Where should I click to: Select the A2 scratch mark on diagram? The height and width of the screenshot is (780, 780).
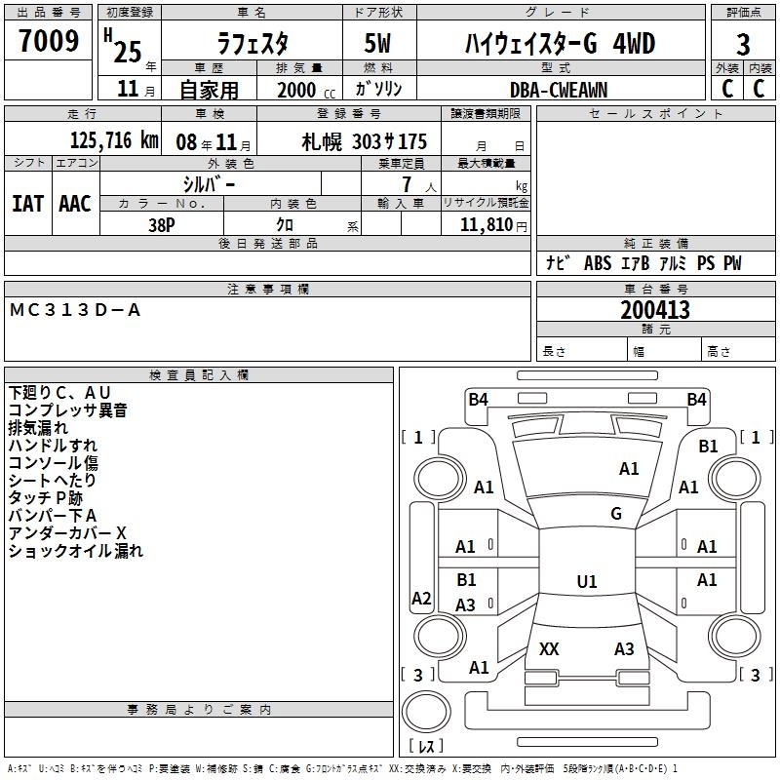pyautogui.click(x=421, y=599)
